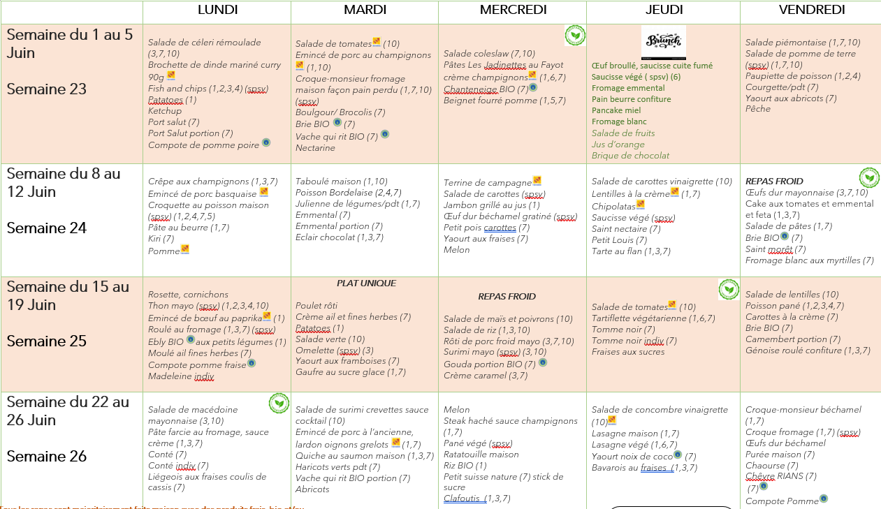Click green leaf badge beside REPAS FROID Vendredi
Image resolution: width=881 pixels, height=509 pixels.
coord(869,177)
